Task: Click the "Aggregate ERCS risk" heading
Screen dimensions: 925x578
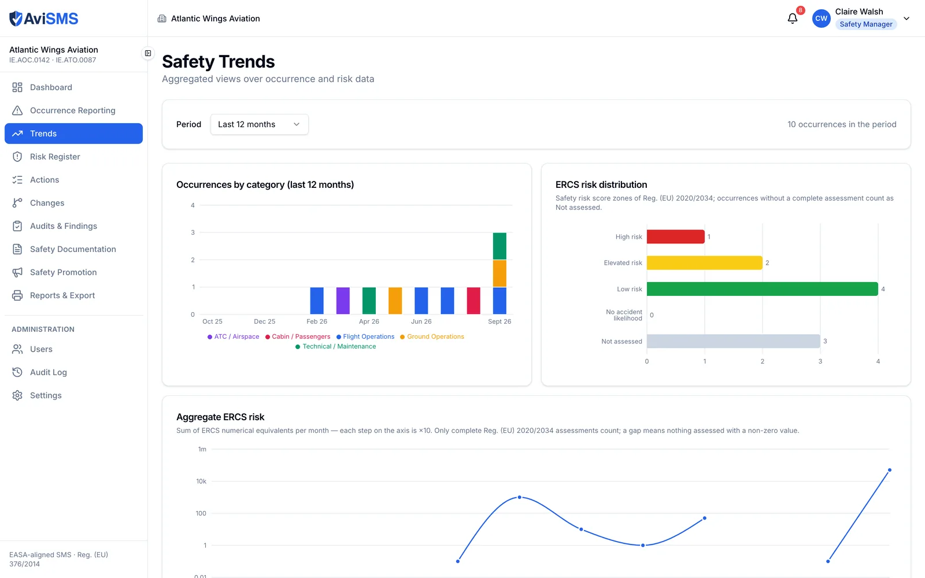Action: [x=220, y=417]
